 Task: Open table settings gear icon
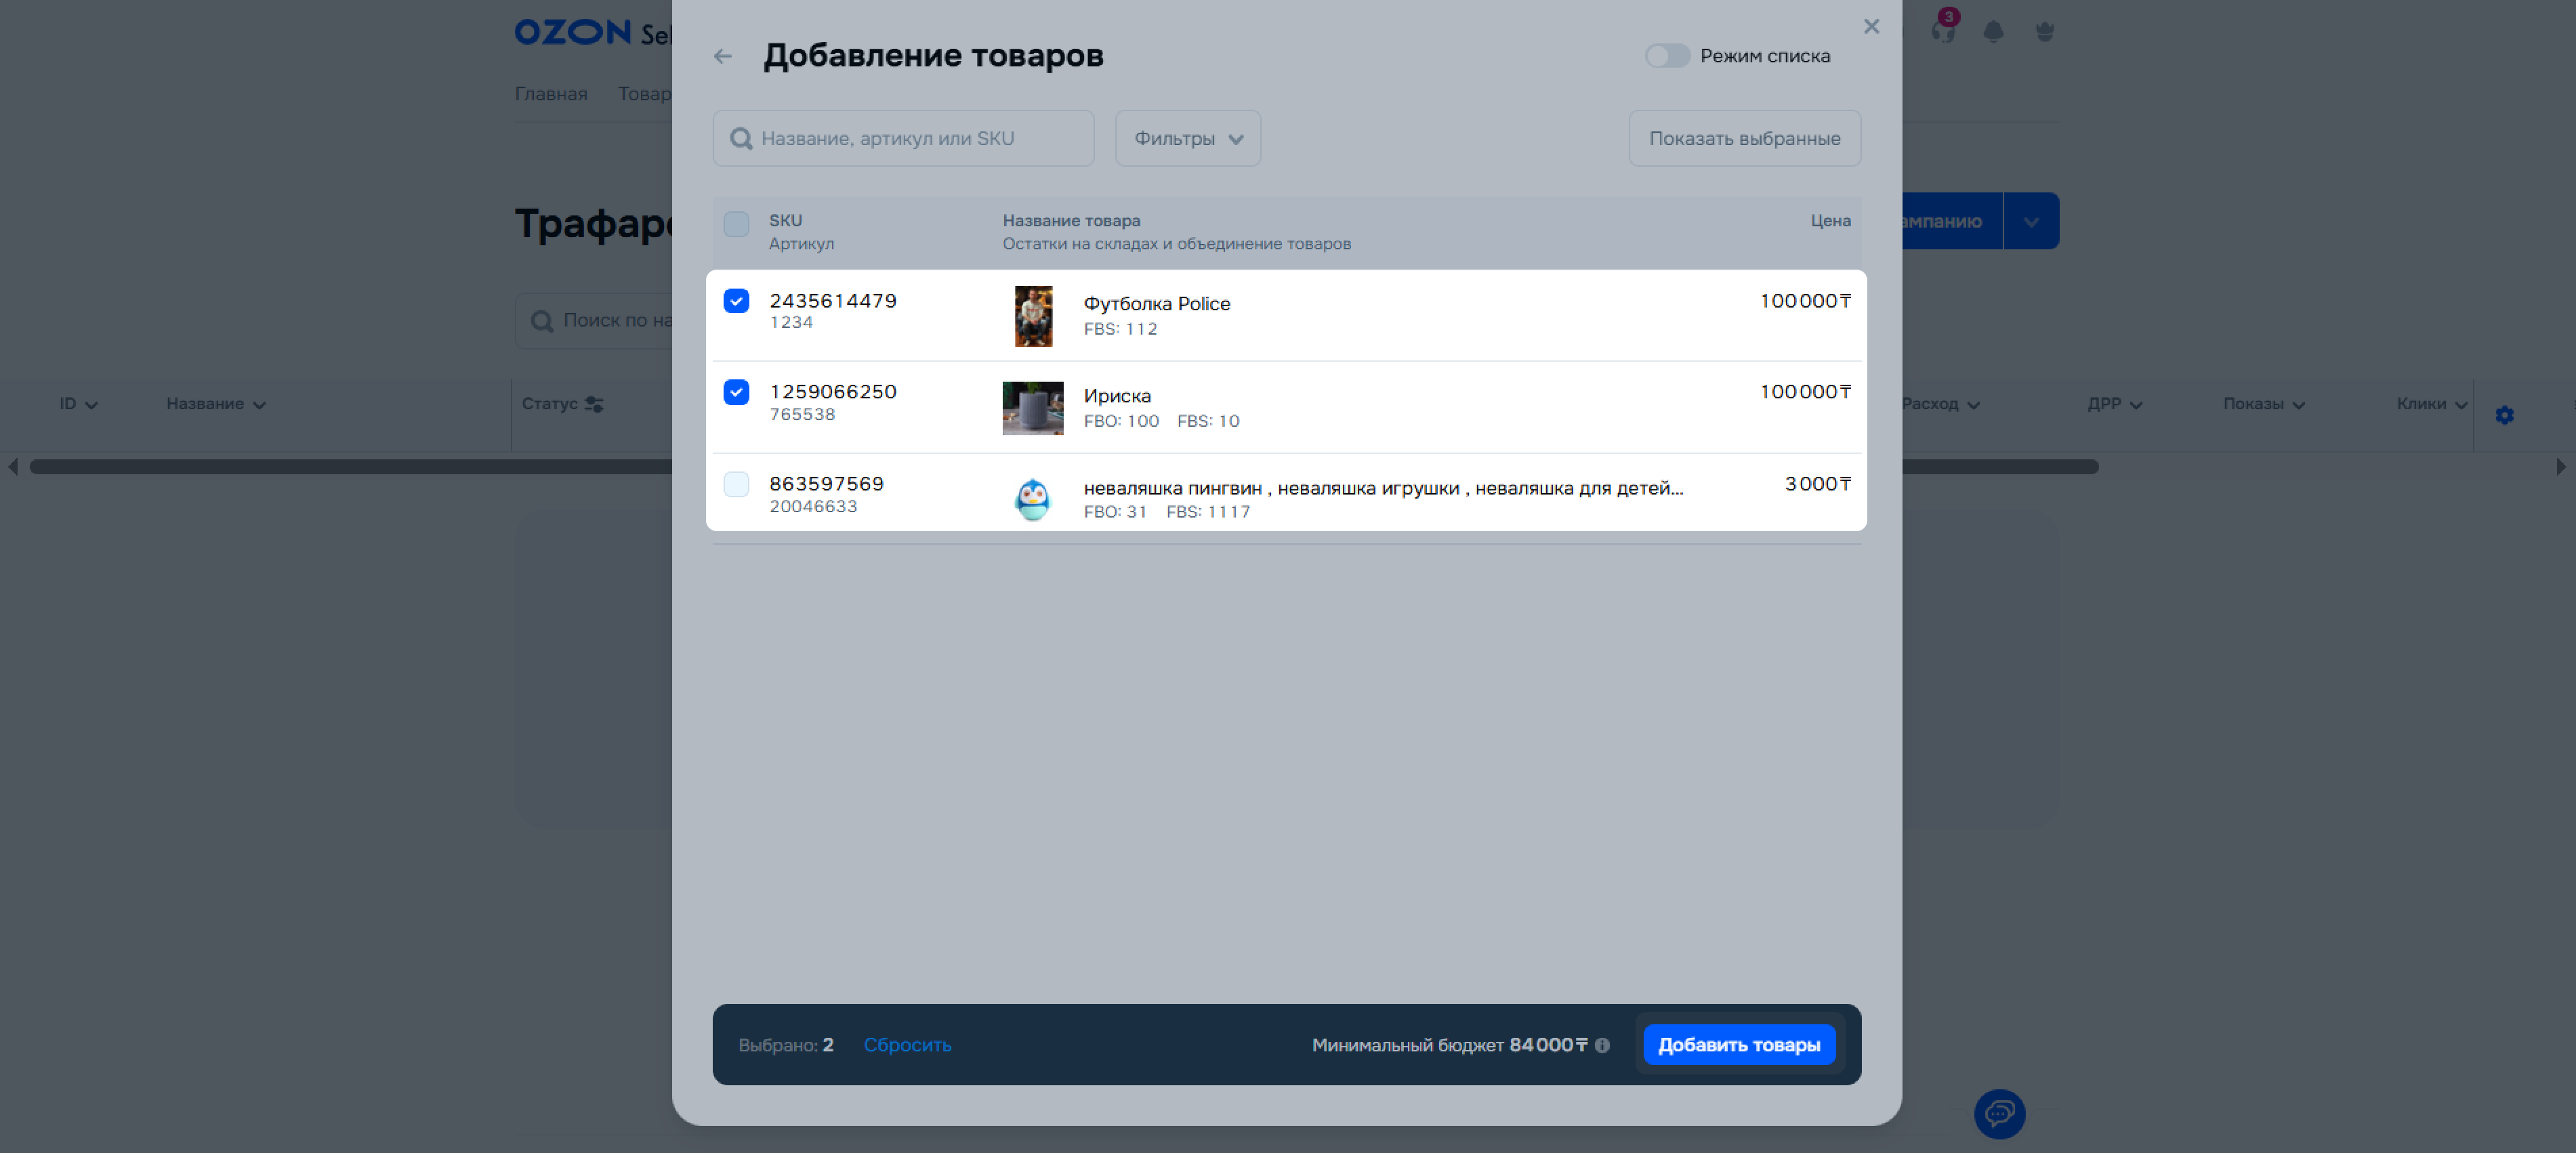click(x=2504, y=415)
